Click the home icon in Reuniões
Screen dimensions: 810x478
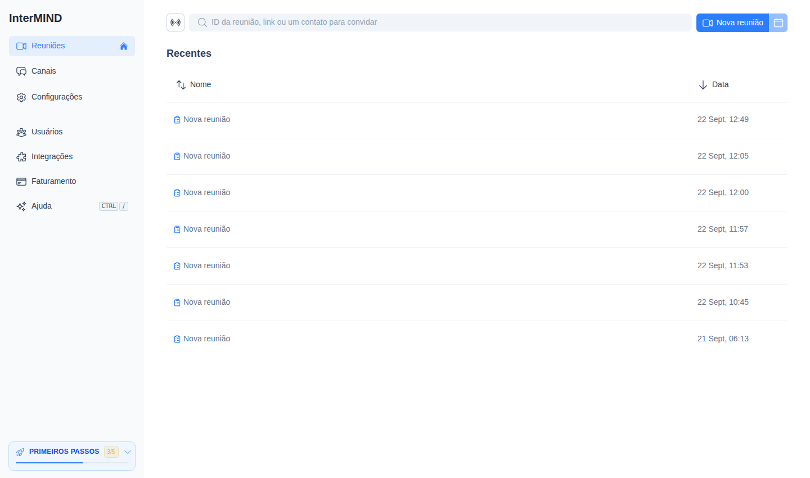coord(124,46)
